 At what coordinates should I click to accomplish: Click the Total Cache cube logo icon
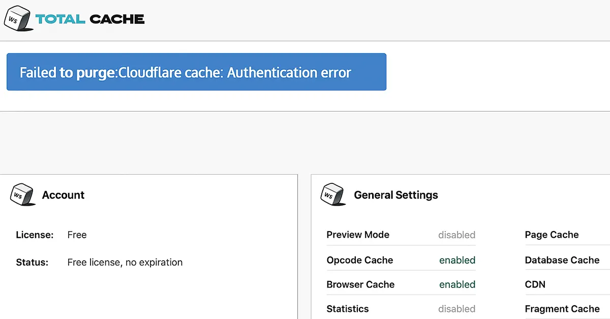tap(18, 19)
